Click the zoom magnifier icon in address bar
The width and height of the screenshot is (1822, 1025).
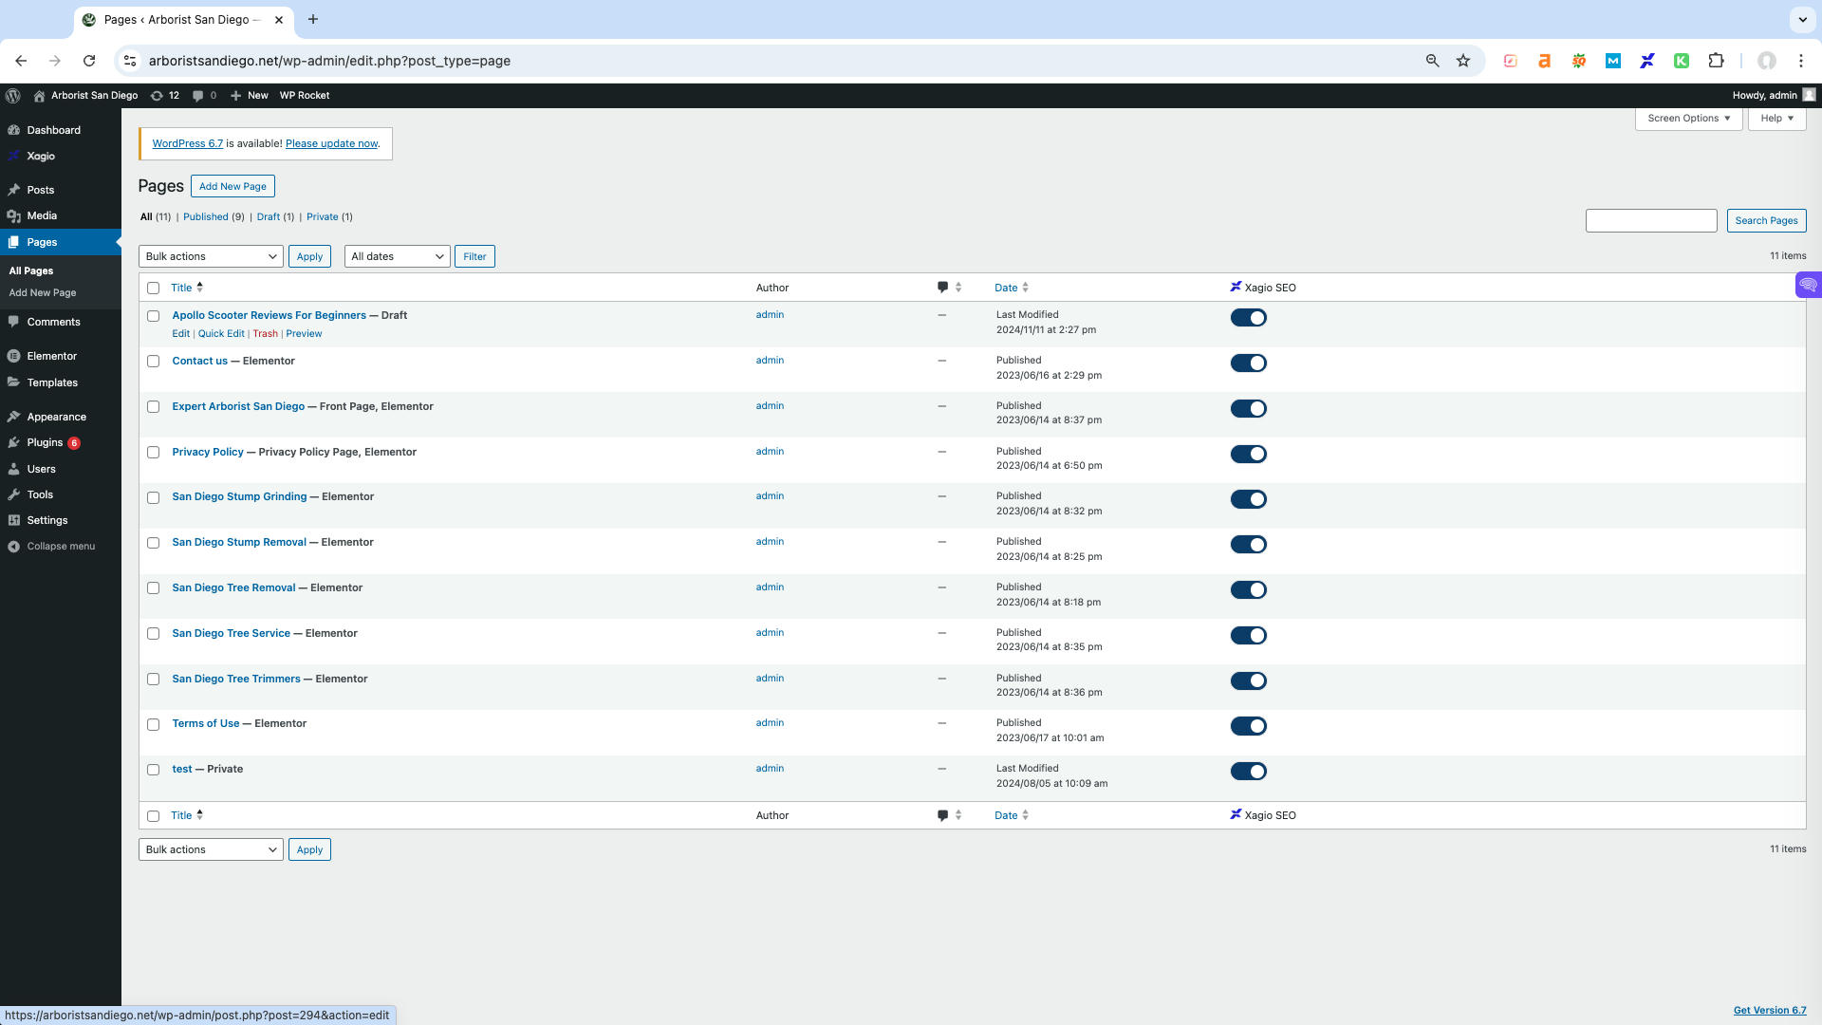[1433, 61]
